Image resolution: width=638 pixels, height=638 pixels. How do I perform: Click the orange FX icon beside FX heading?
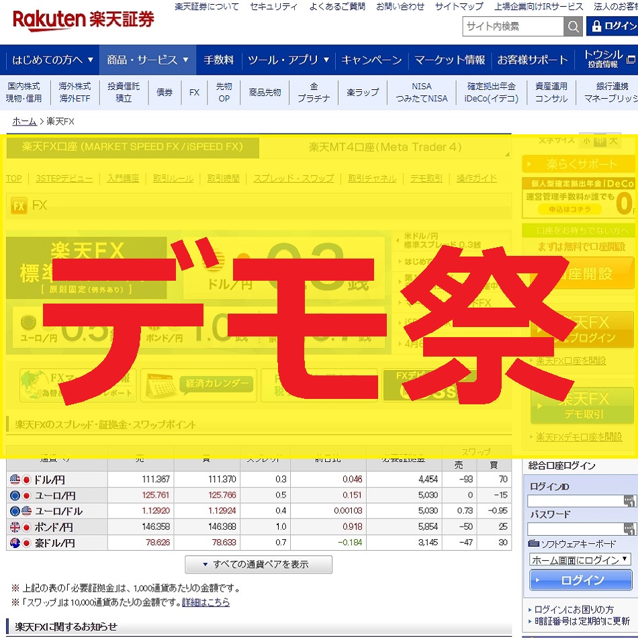tap(19, 206)
